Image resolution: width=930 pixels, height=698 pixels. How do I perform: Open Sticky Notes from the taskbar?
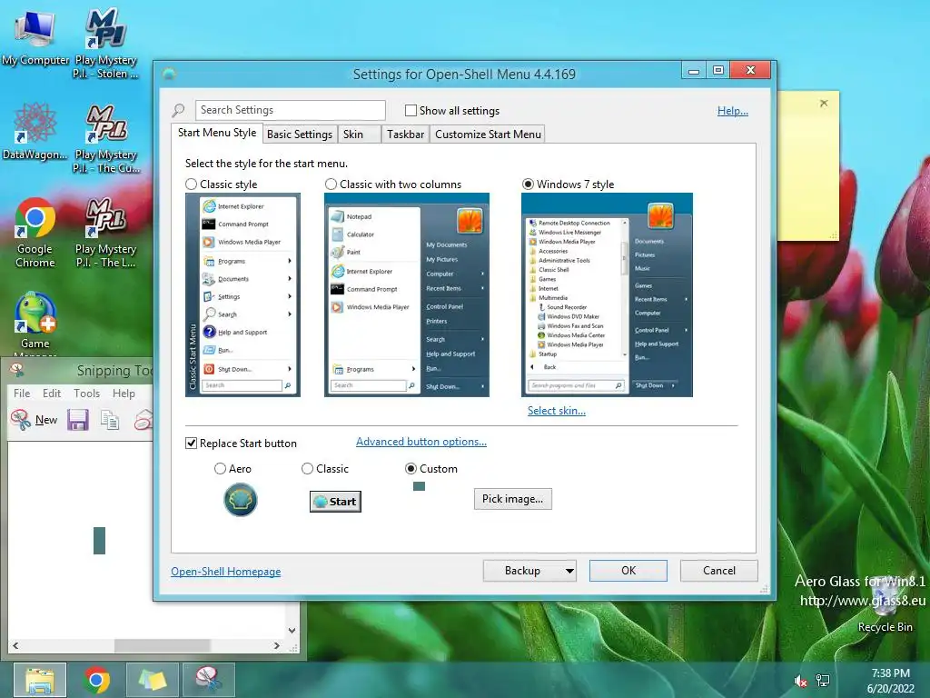153,680
